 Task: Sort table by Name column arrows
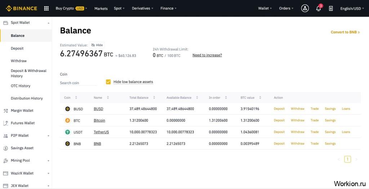click(108, 98)
